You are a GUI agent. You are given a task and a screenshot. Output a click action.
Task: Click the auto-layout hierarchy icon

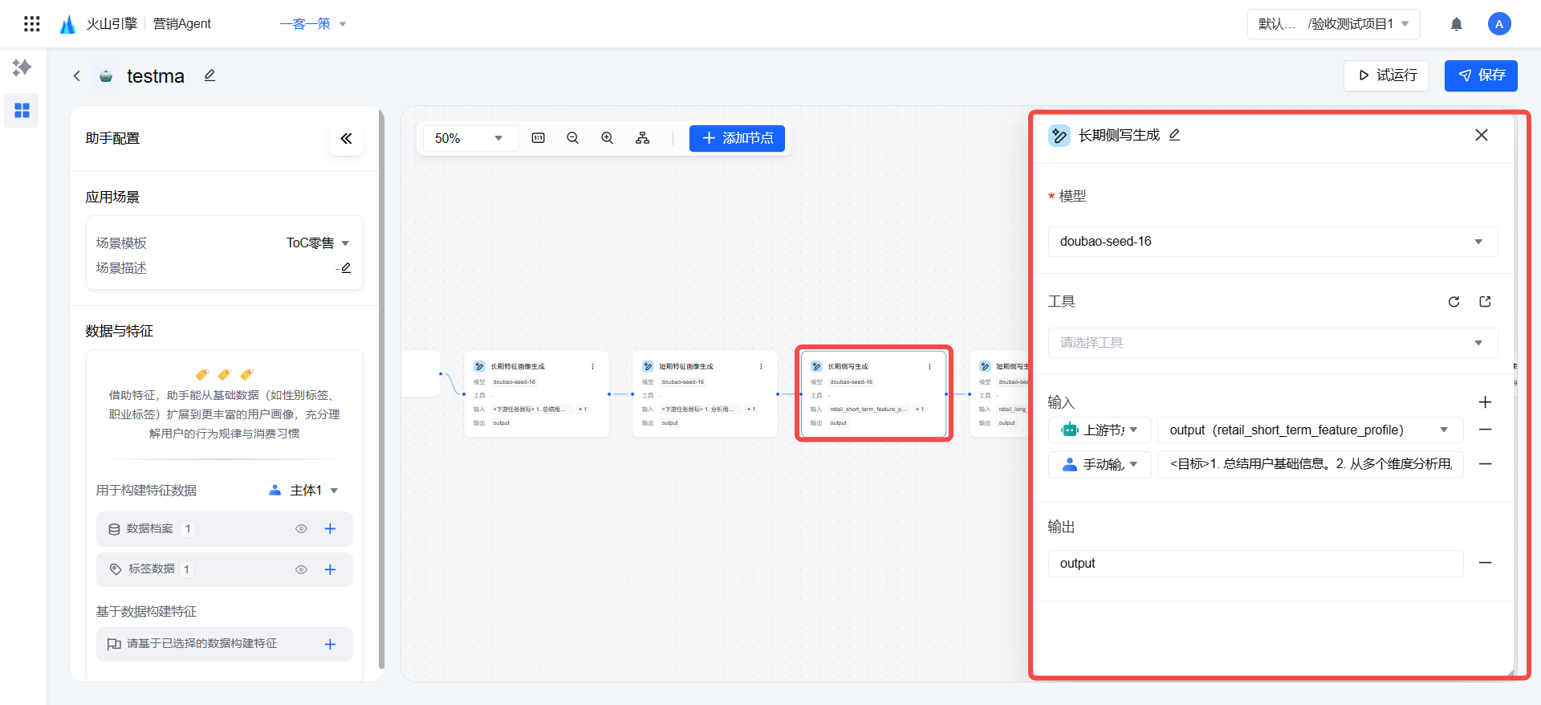pos(642,138)
